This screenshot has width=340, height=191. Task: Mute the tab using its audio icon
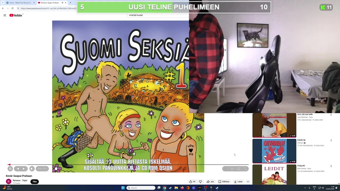62,3
